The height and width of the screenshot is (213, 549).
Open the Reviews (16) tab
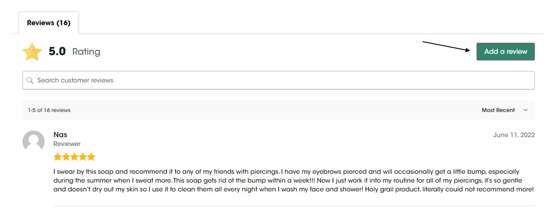tap(49, 23)
